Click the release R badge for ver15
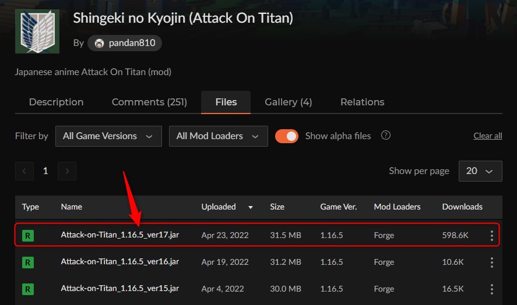The image size is (517, 305). pos(28,289)
